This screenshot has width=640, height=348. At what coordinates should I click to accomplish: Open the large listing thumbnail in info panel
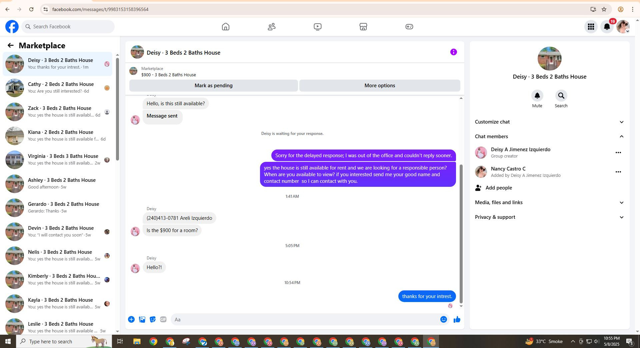(549, 59)
